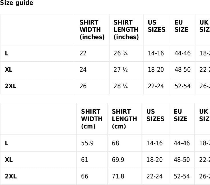This screenshot has height=185, width=210.
Task: Select the 2XL row label in cm table
Action: [11, 176]
